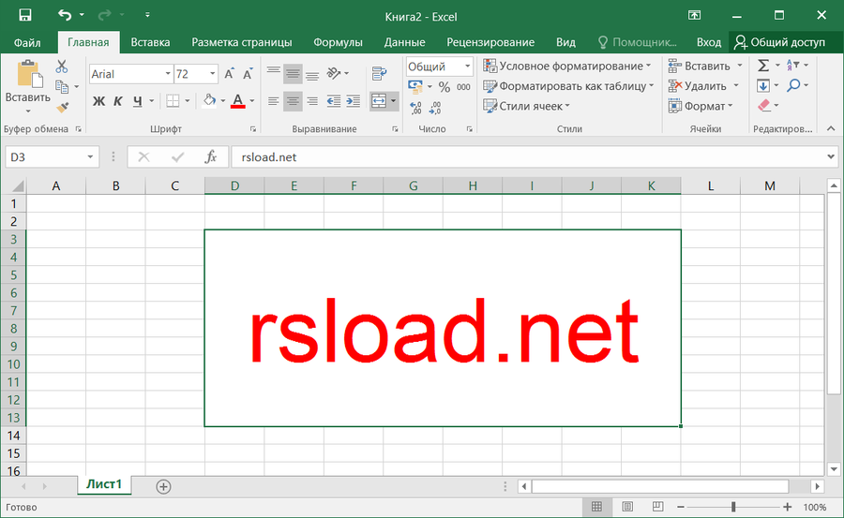Collapse the ribbon with the arrow
The image size is (844, 518).
click(831, 128)
